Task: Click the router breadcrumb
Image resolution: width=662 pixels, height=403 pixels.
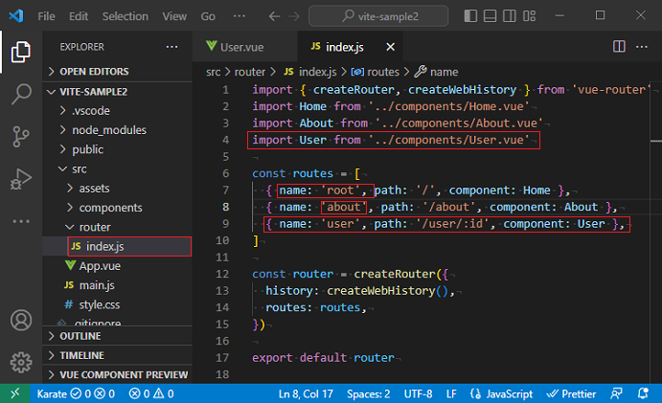Action: click(x=249, y=72)
